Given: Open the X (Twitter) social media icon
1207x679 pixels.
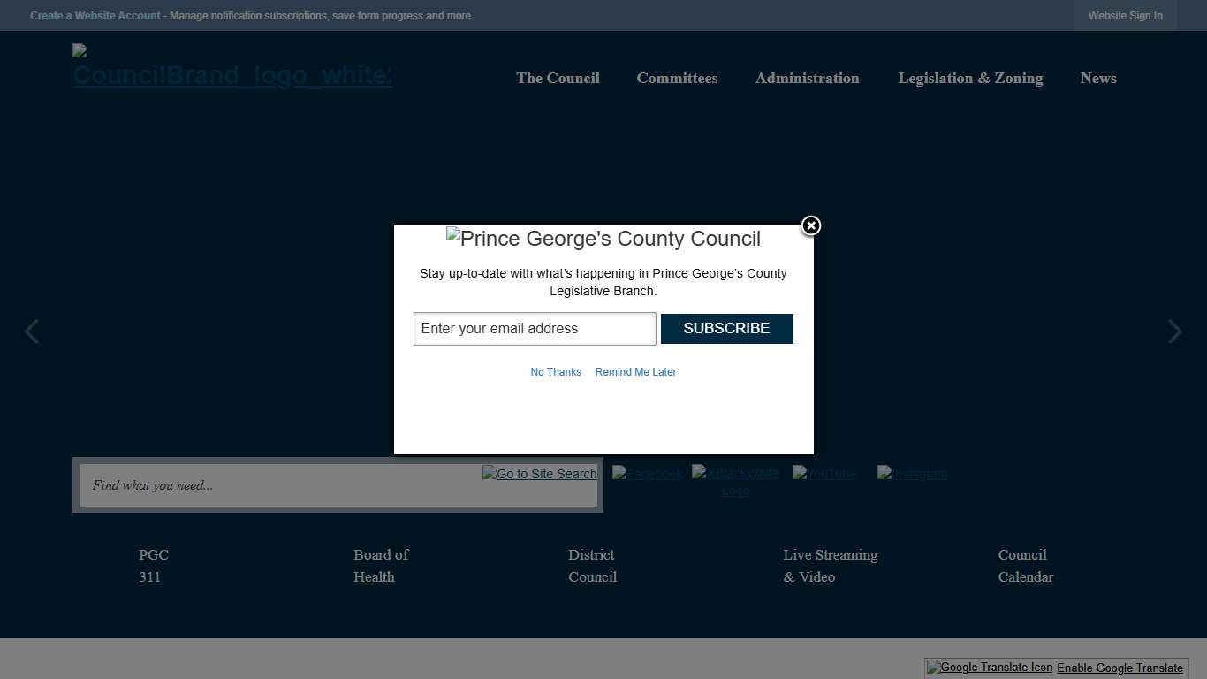Looking at the screenshot, I should (x=736, y=474).
